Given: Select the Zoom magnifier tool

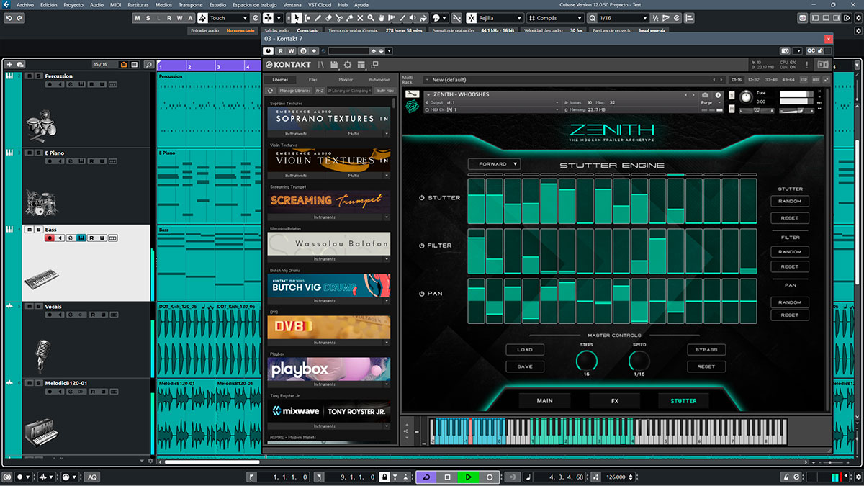Looking at the screenshot, I should pyautogui.click(x=371, y=18).
